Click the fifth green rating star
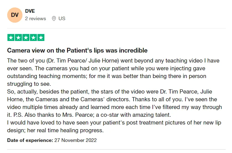Viewport: 232px width, 153px height. point(41,38)
